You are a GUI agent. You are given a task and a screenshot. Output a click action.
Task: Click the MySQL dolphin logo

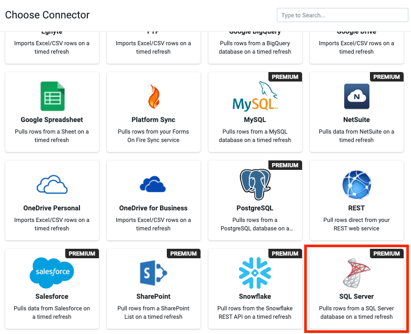(x=255, y=96)
